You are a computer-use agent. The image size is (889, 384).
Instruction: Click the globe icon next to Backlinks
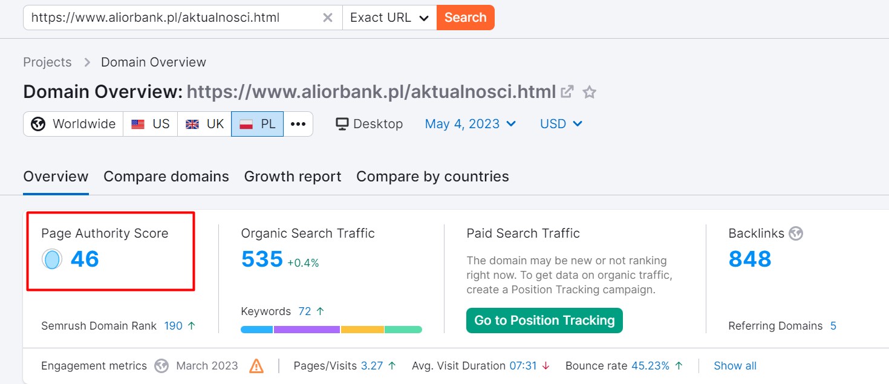pyautogui.click(x=796, y=233)
